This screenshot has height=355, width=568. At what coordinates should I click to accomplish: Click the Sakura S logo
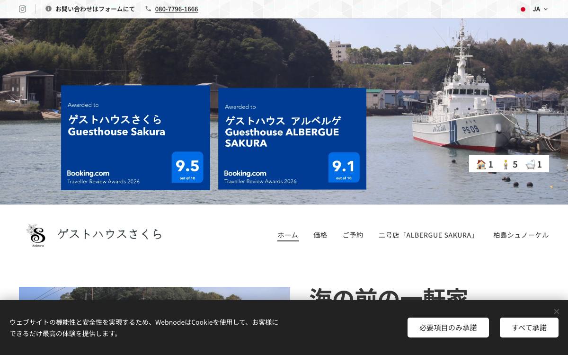click(36, 235)
